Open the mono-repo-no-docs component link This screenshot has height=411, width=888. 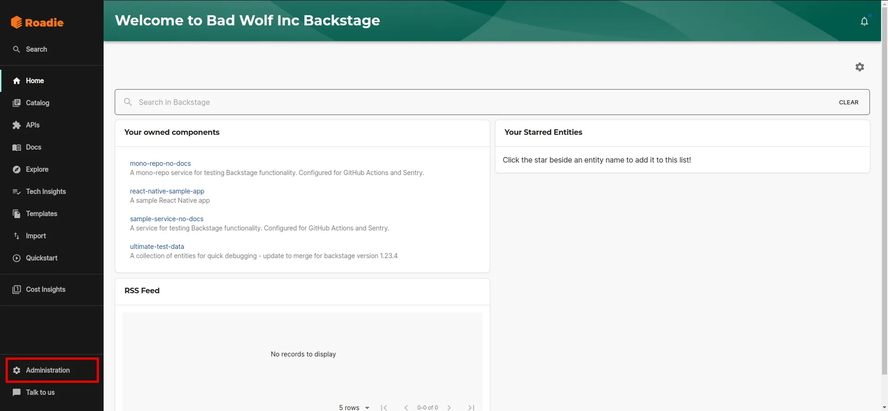[x=160, y=163]
